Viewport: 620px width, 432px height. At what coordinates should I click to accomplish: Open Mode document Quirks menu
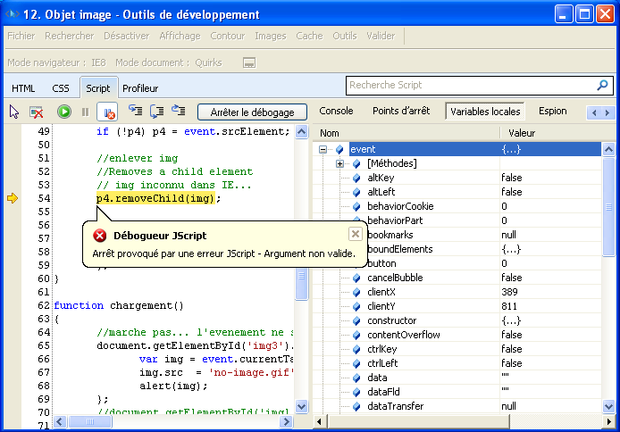click(x=169, y=62)
